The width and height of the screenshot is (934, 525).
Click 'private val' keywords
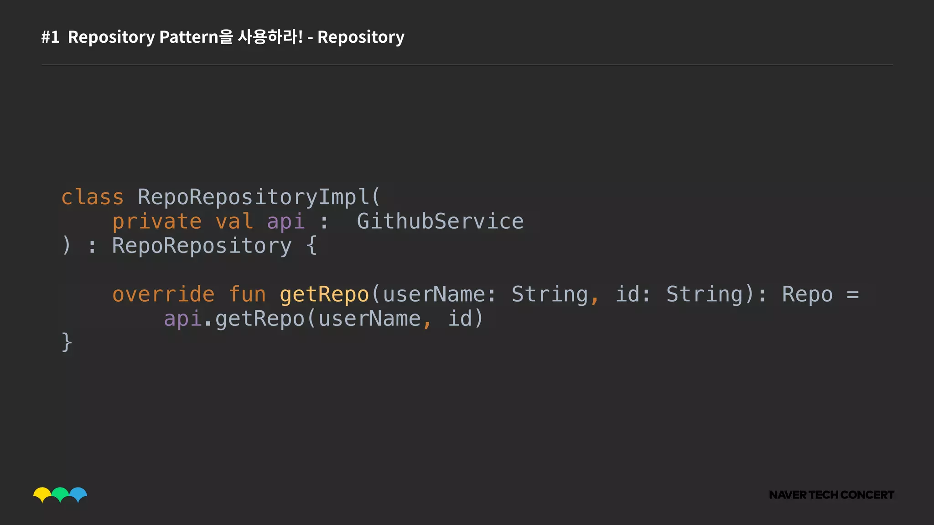pyautogui.click(x=182, y=222)
